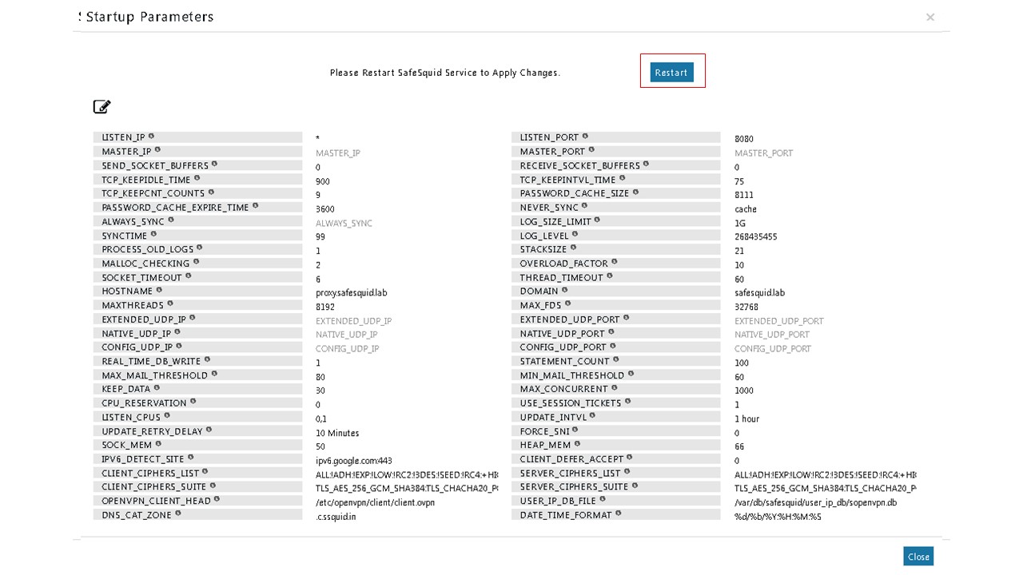Click the MASTER_PORT placeholder value field

(763, 153)
